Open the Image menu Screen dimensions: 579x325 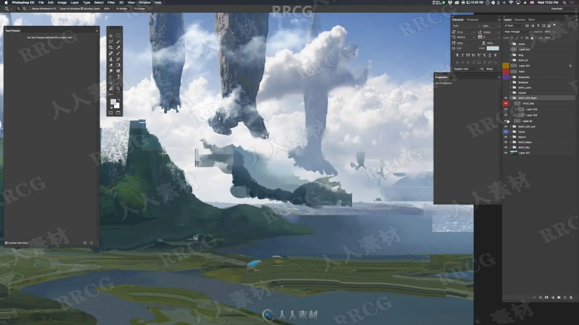click(x=62, y=2)
